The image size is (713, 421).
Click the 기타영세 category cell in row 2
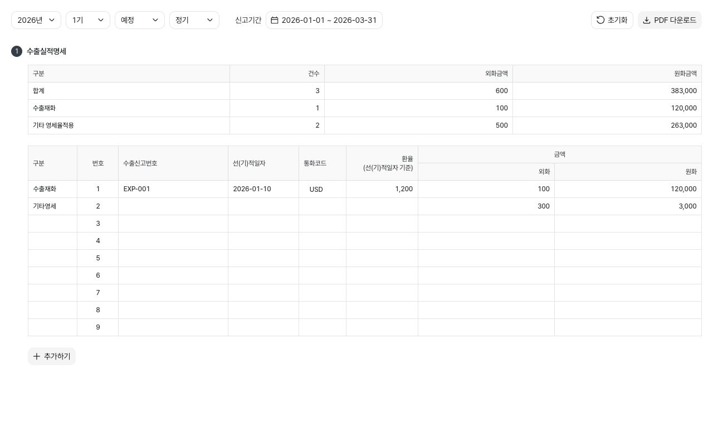tap(52, 206)
